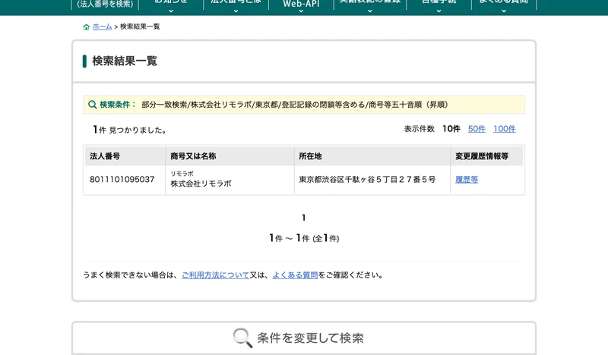Select the 10件 display count
Image resolution: width=608 pixels, height=355 pixels.
(x=451, y=129)
